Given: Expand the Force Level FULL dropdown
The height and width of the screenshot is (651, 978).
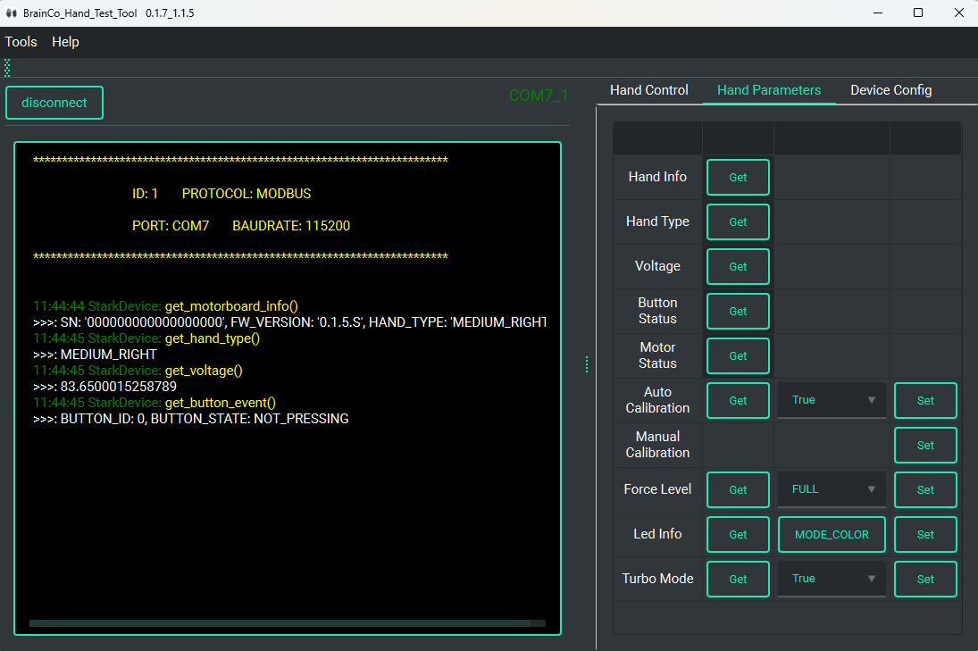Looking at the screenshot, I should click(832, 489).
